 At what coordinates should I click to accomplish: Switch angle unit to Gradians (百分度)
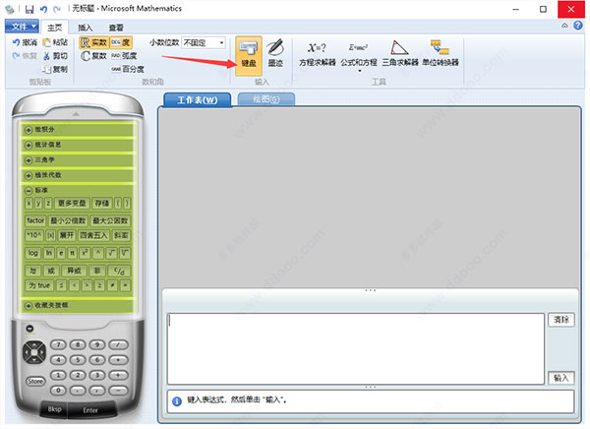(x=128, y=69)
